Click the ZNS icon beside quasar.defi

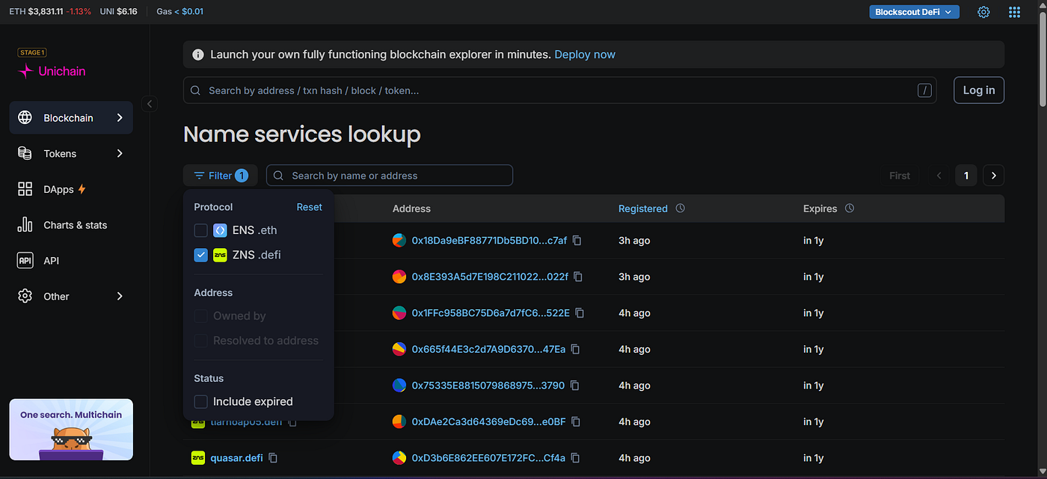point(198,458)
